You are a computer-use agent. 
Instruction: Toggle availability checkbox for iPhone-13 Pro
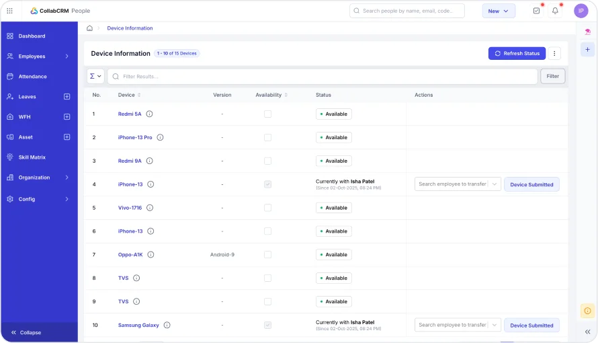pos(267,137)
